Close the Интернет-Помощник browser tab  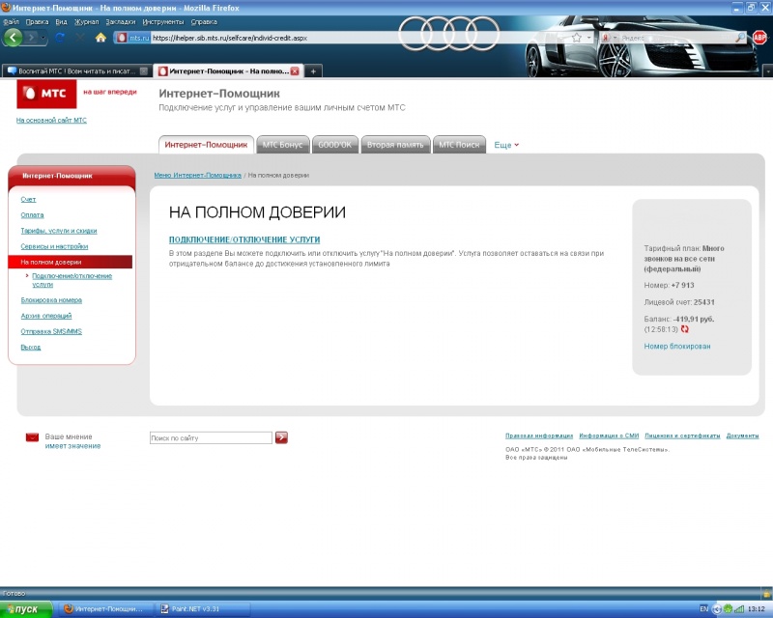[x=294, y=71]
